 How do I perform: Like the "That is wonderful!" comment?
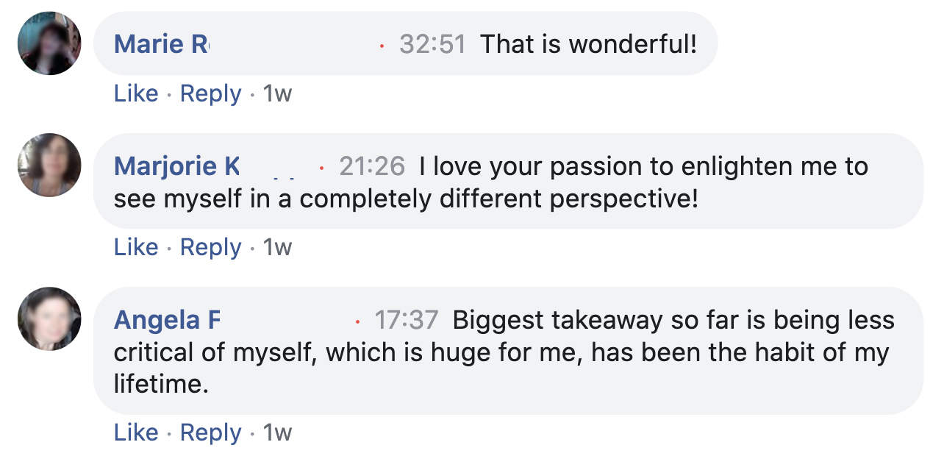(x=136, y=93)
